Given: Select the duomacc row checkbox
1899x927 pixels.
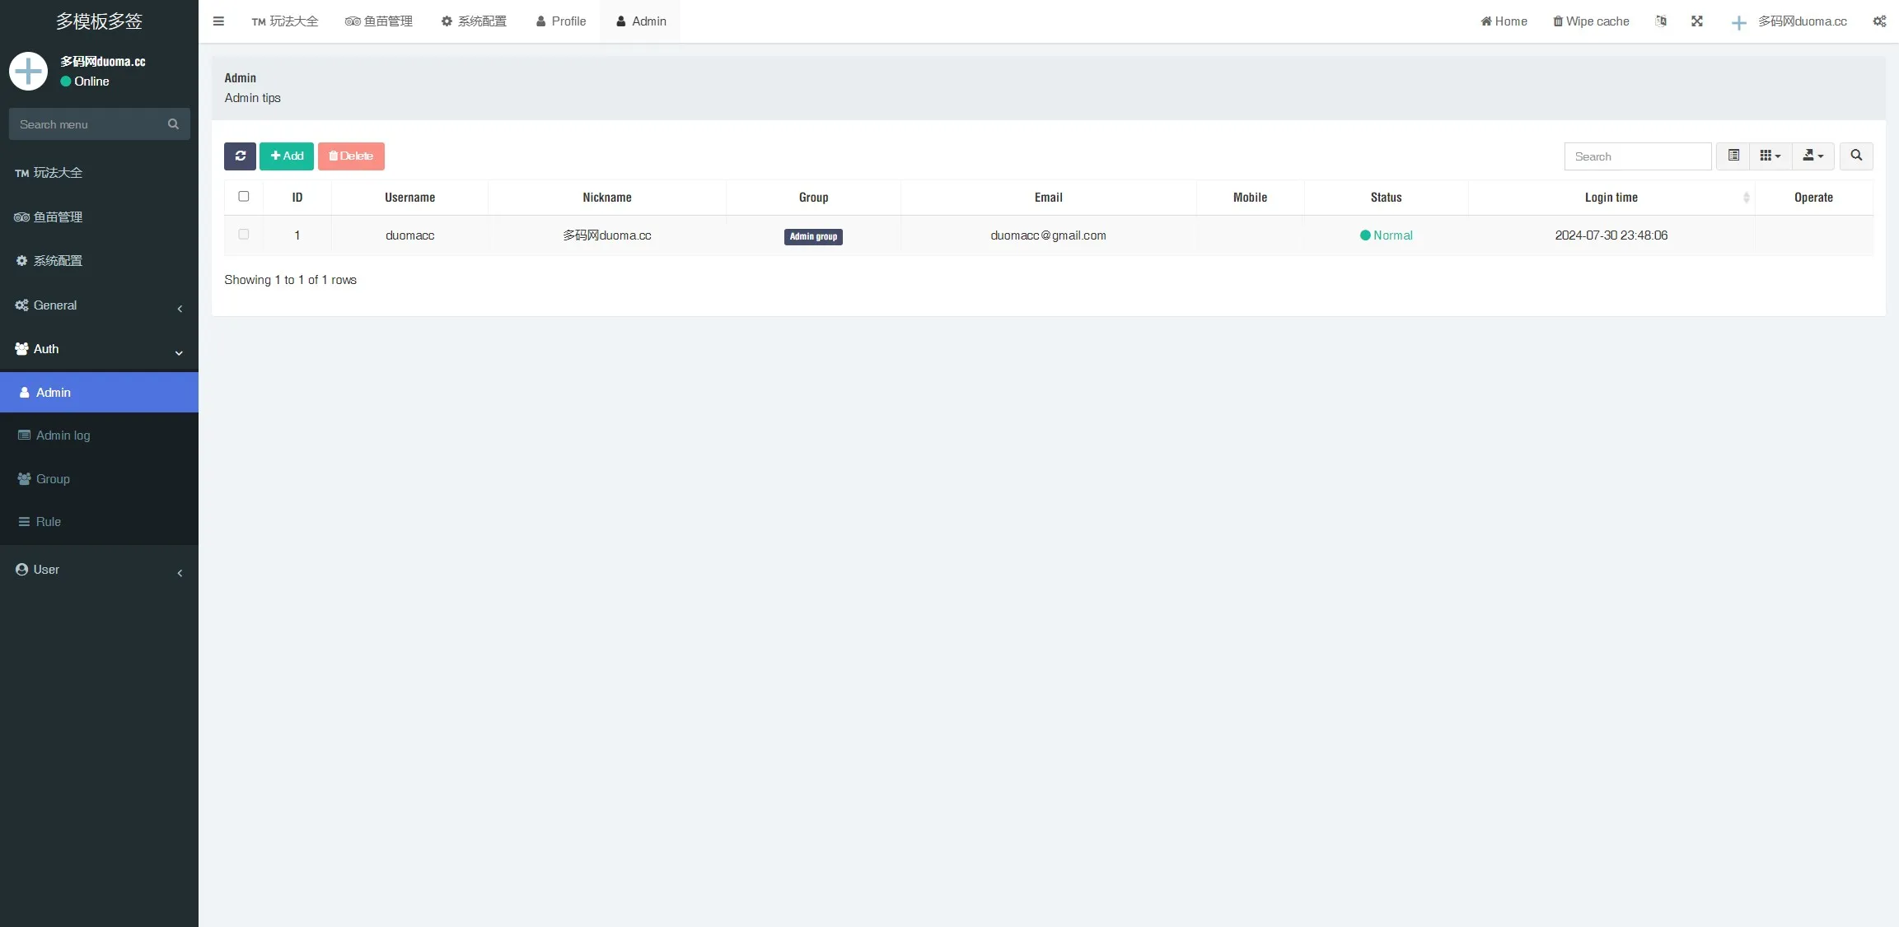Looking at the screenshot, I should [243, 235].
